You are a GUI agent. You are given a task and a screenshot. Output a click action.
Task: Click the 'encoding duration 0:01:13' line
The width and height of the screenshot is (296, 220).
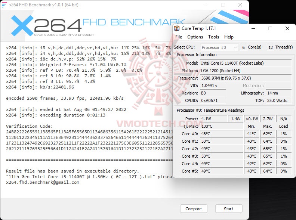coord(56,115)
